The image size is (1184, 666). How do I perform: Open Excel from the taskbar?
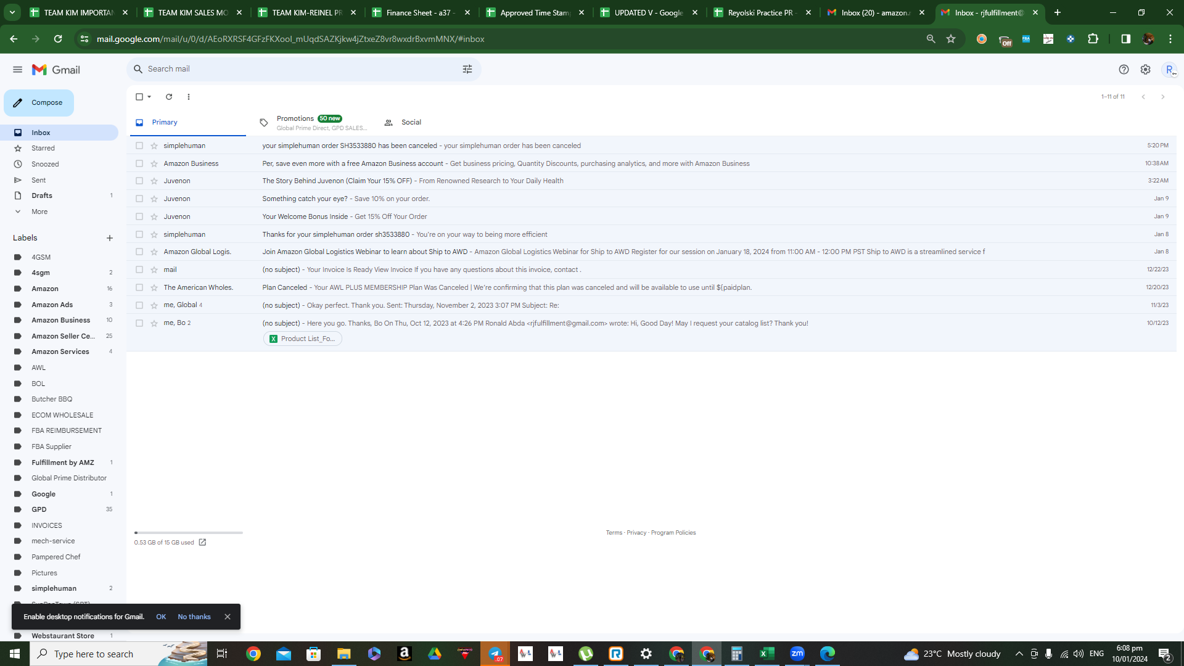[767, 654]
